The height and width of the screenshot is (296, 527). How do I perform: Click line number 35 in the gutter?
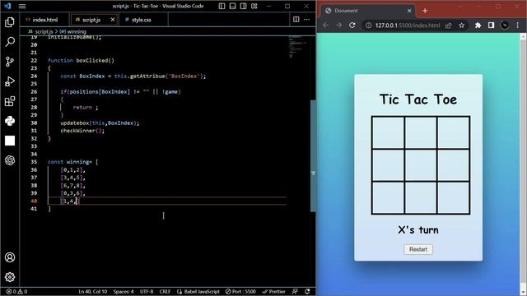[x=34, y=162]
